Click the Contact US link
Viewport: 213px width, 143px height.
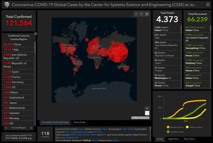[72, 138]
